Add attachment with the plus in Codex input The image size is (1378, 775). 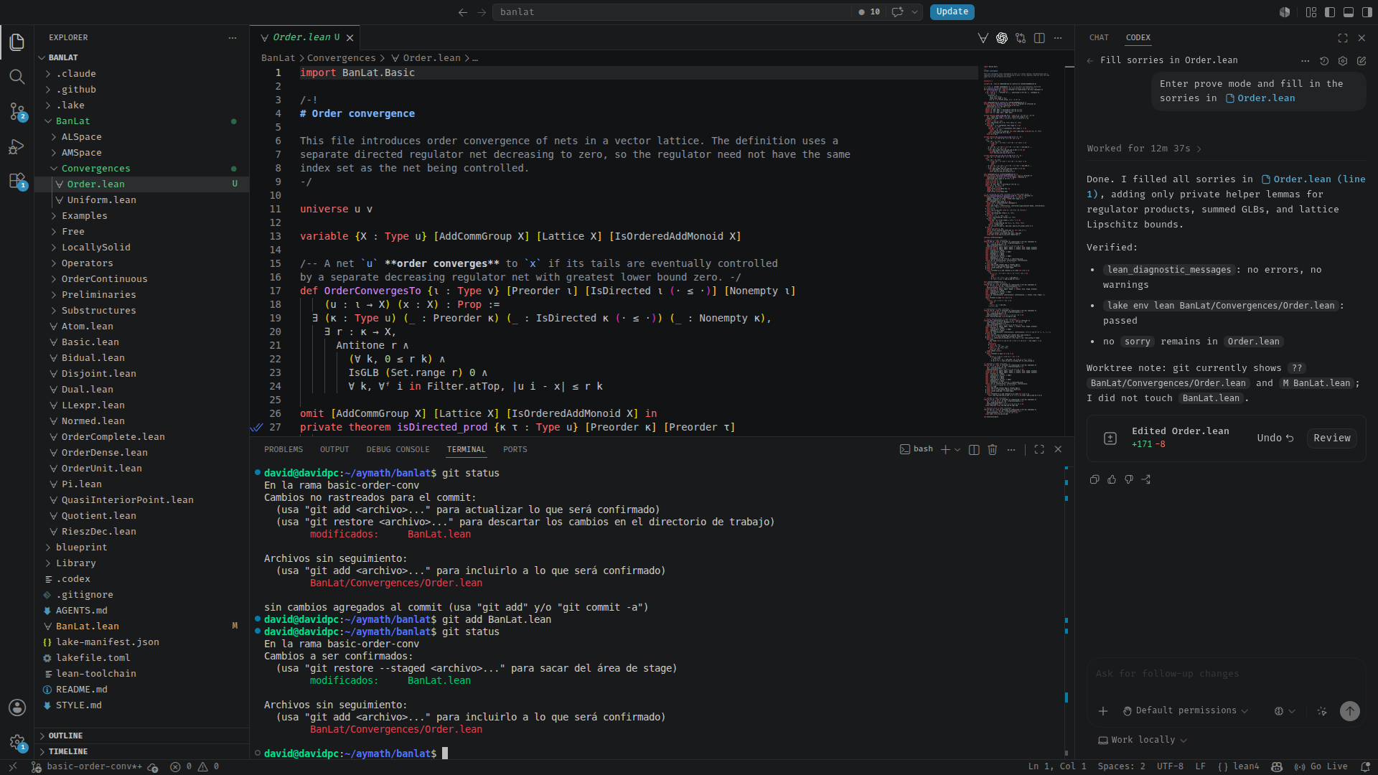[x=1103, y=711]
